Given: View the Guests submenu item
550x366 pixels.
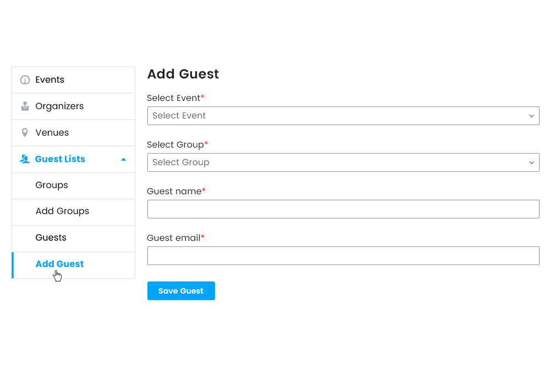Looking at the screenshot, I should pos(51,238).
